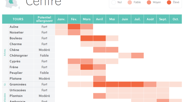Select the Élevé legend circle
The height and width of the screenshot is (102, 183).
(x=169, y=2)
